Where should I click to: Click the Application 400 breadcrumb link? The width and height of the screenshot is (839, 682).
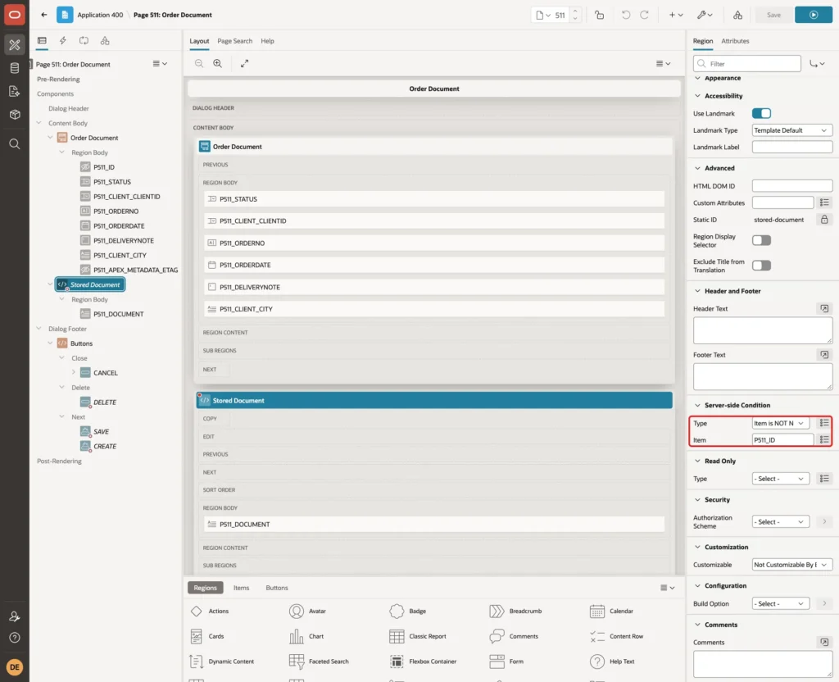[x=100, y=15]
